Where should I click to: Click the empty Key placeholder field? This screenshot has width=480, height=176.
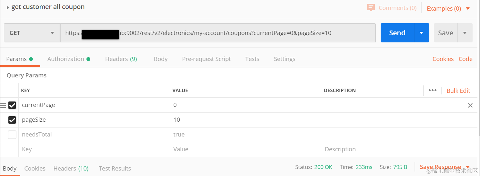pyautogui.click(x=94, y=149)
